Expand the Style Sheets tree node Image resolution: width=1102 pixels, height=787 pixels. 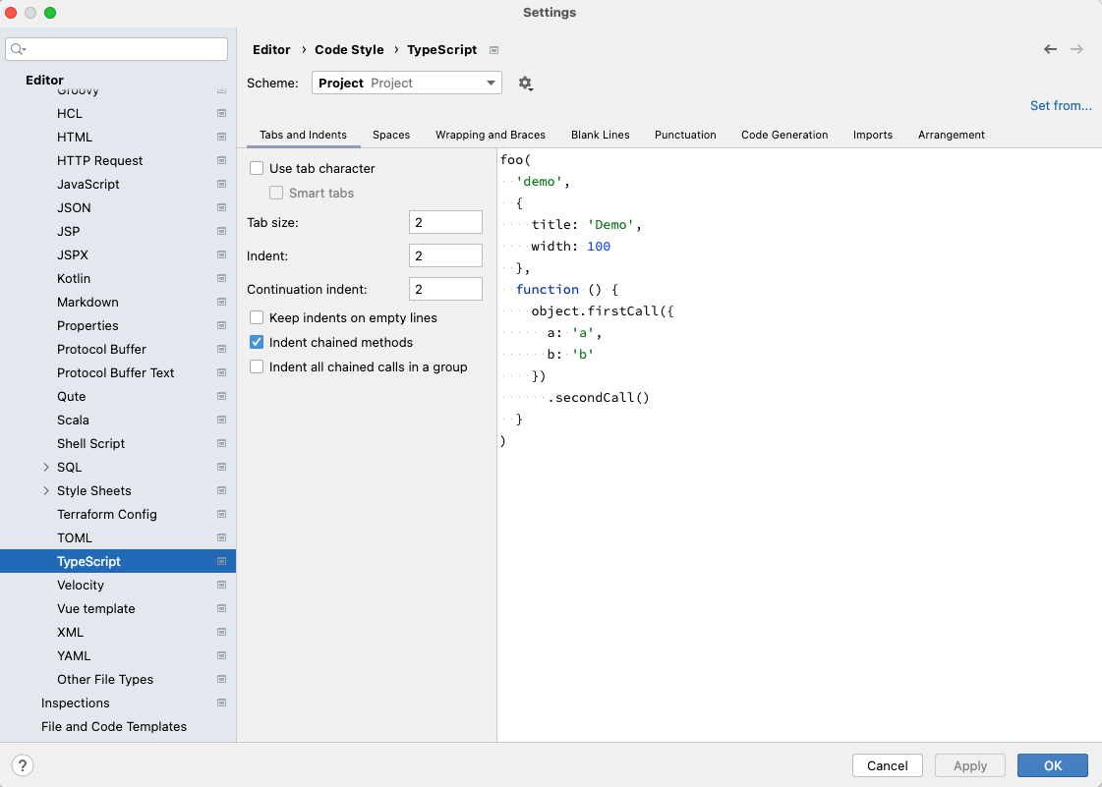pos(46,490)
